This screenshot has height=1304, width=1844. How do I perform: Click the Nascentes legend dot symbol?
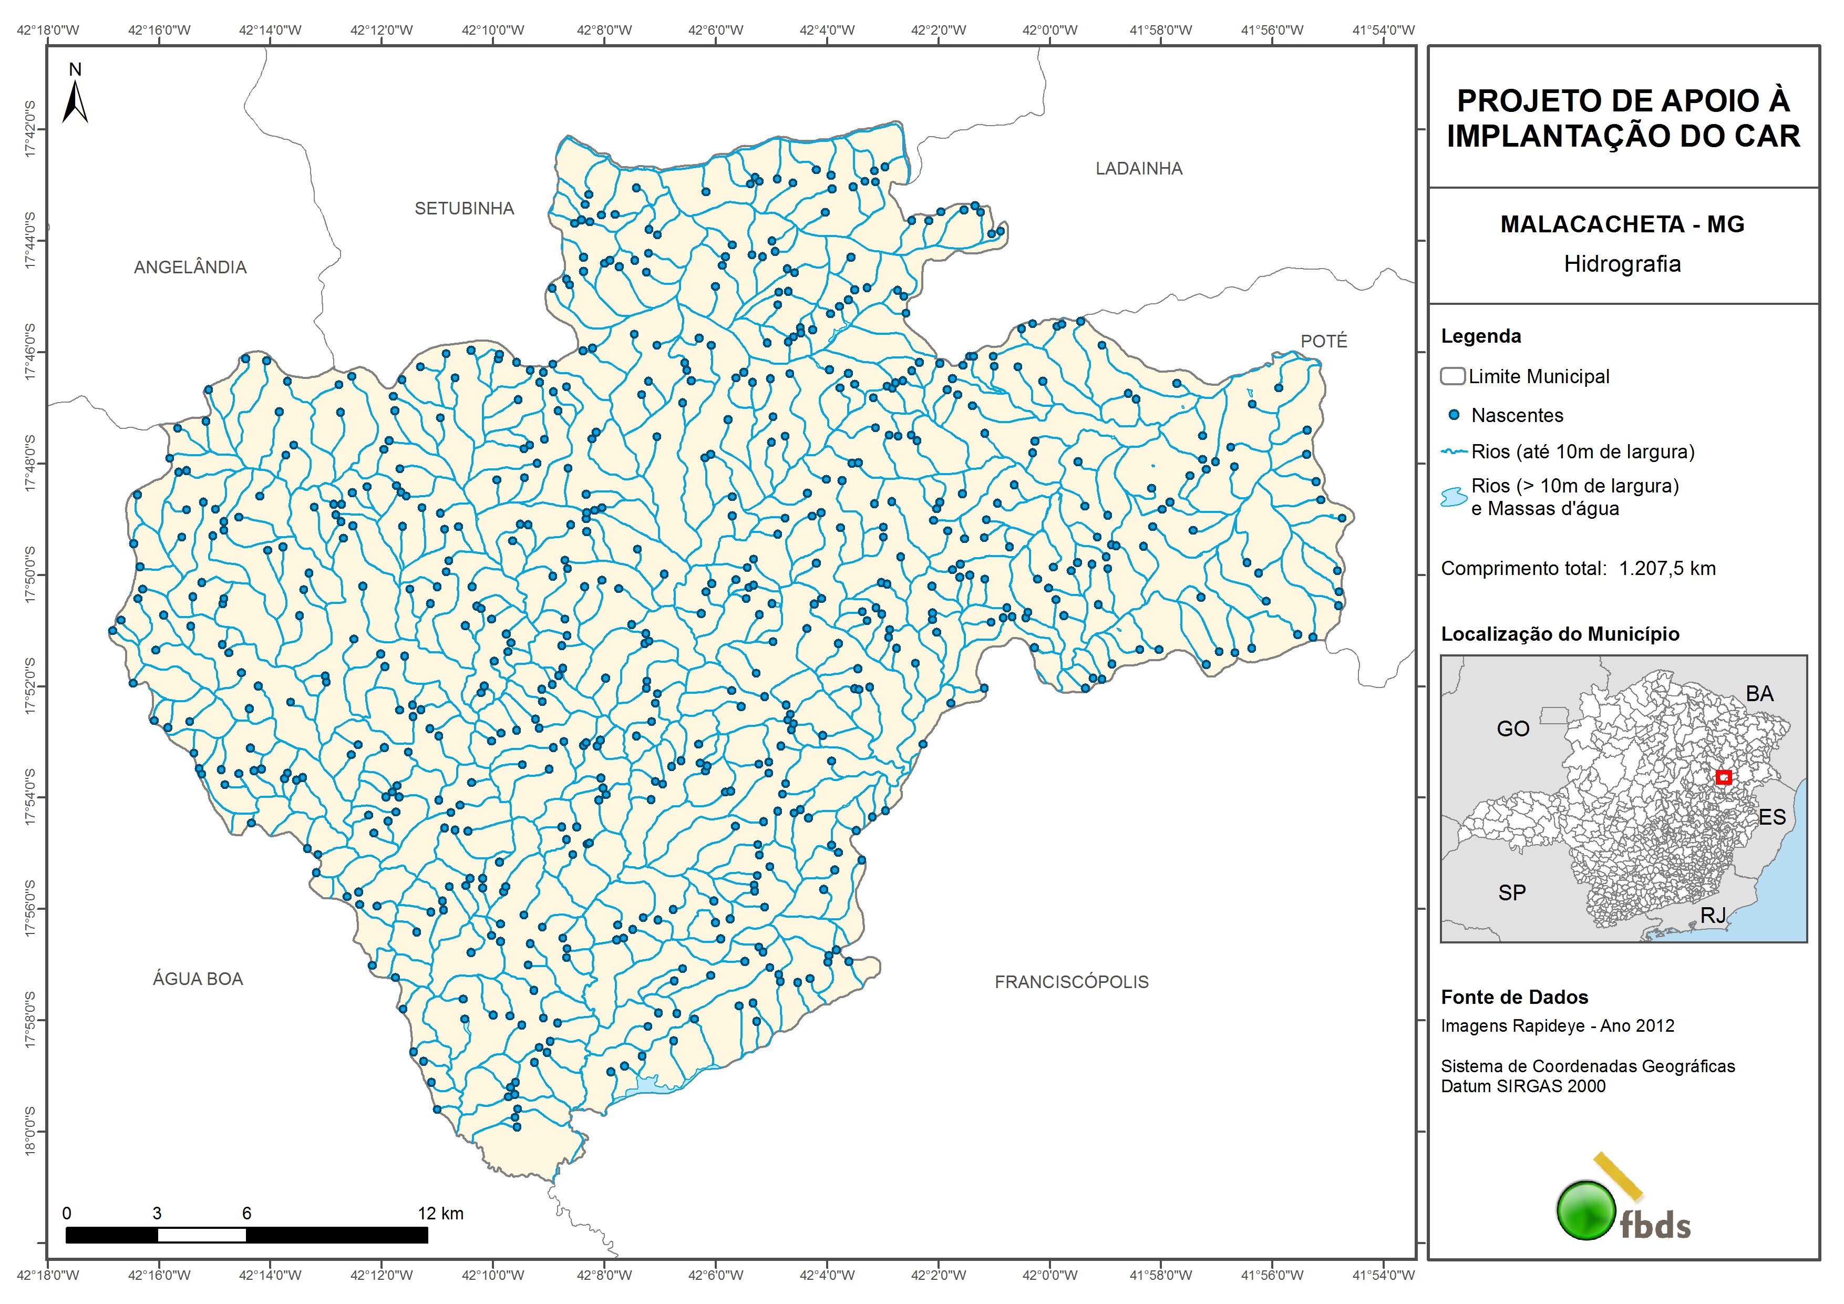1454,415
